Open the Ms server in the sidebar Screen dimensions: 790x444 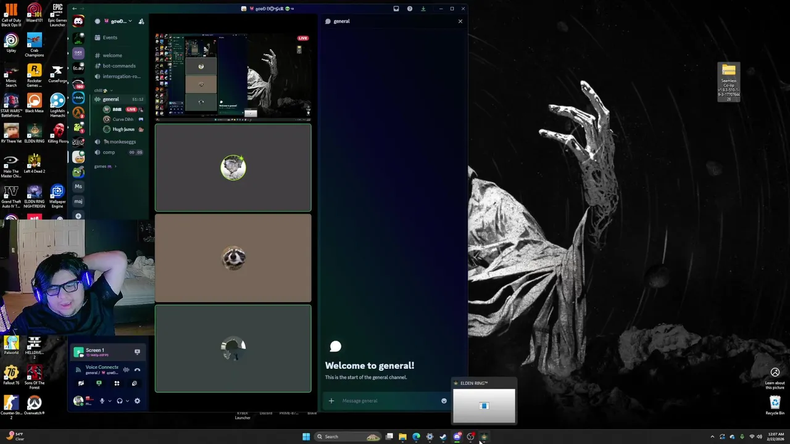(78, 186)
